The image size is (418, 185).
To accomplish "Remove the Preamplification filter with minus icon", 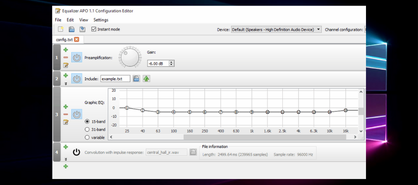I will click(x=65, y=57).
